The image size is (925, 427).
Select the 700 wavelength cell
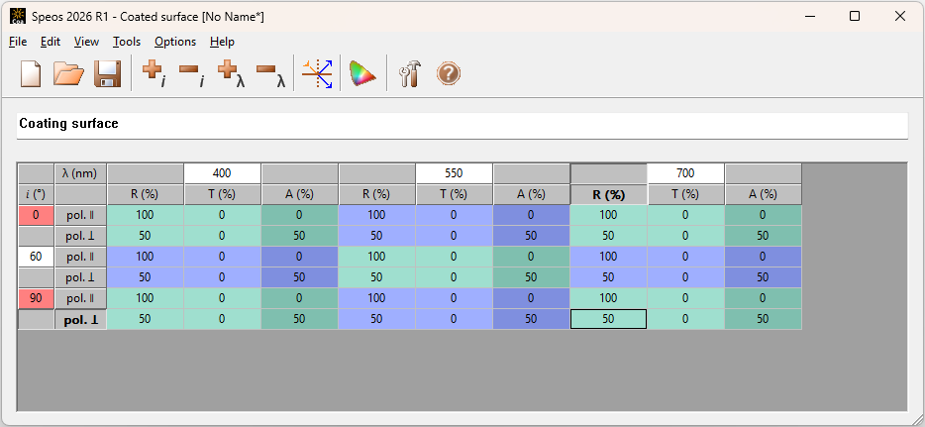click(685, 173)
